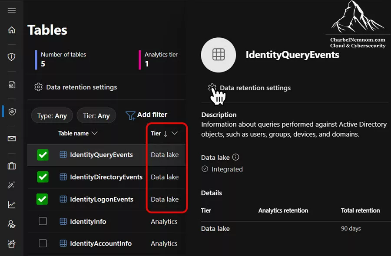Toggle the Tier column sort arrow

(x=166, y=134)
